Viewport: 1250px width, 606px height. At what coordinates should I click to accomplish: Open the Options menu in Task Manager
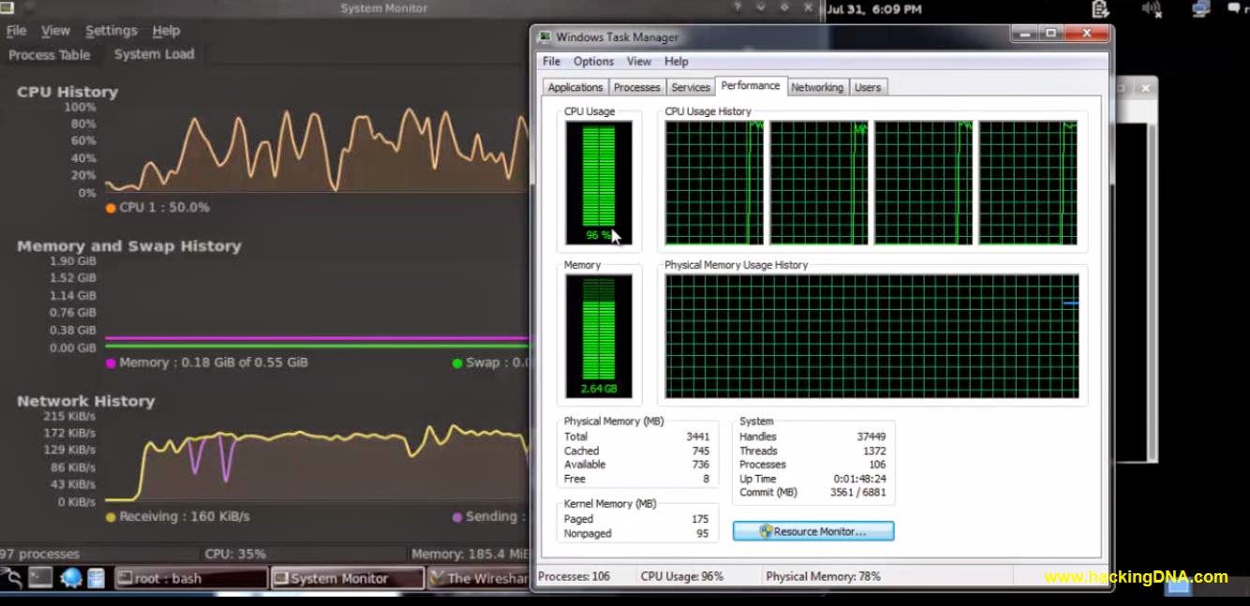tap(593, 61)
